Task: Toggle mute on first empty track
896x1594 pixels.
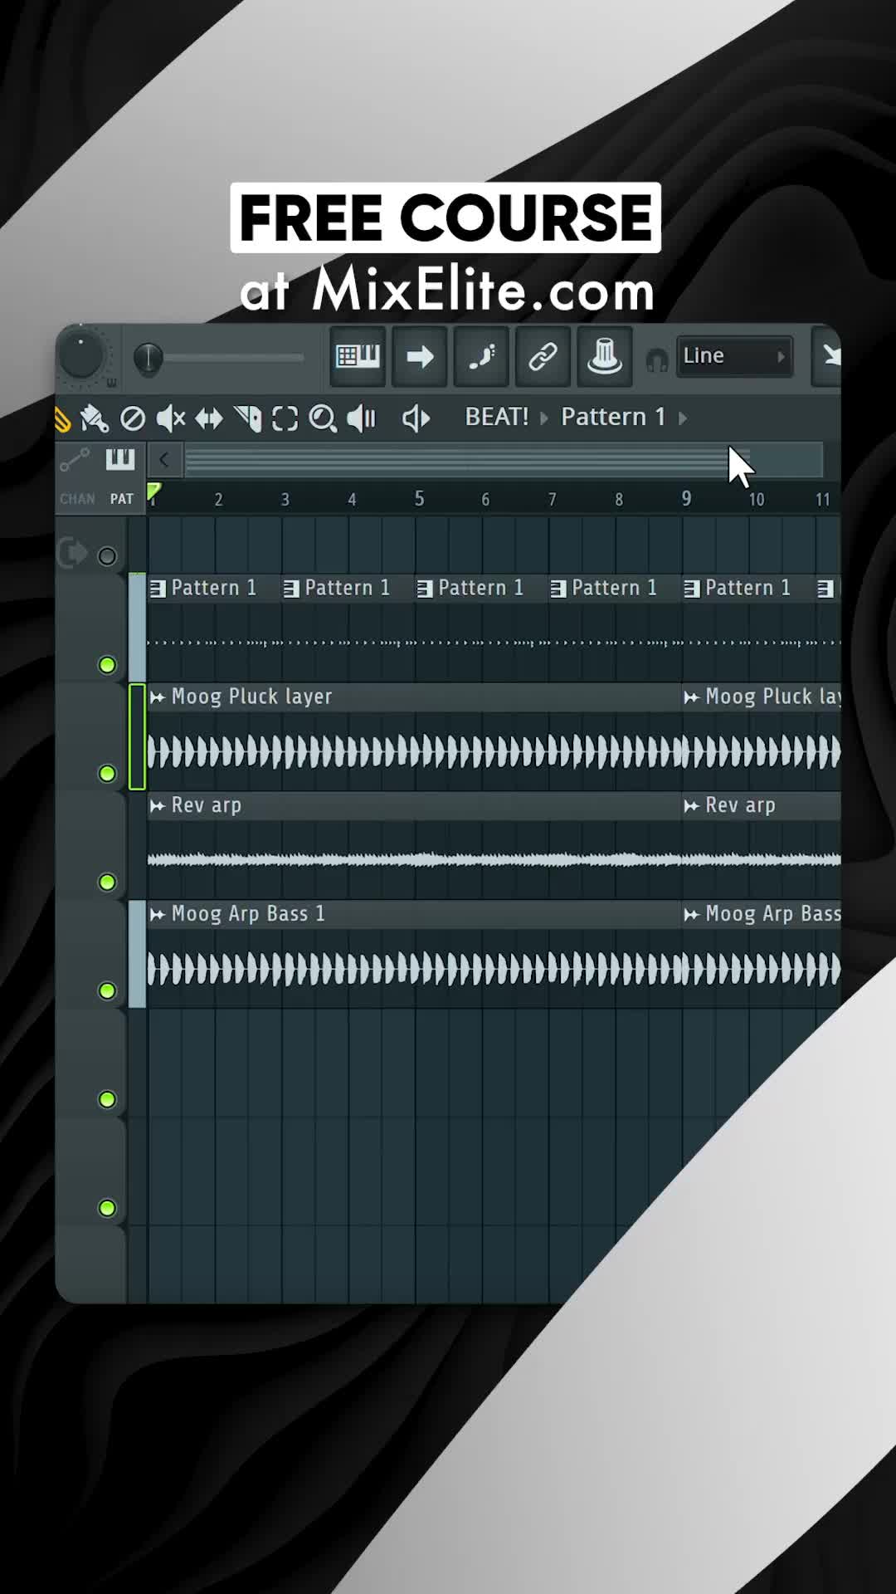Action: point(107,1100)
